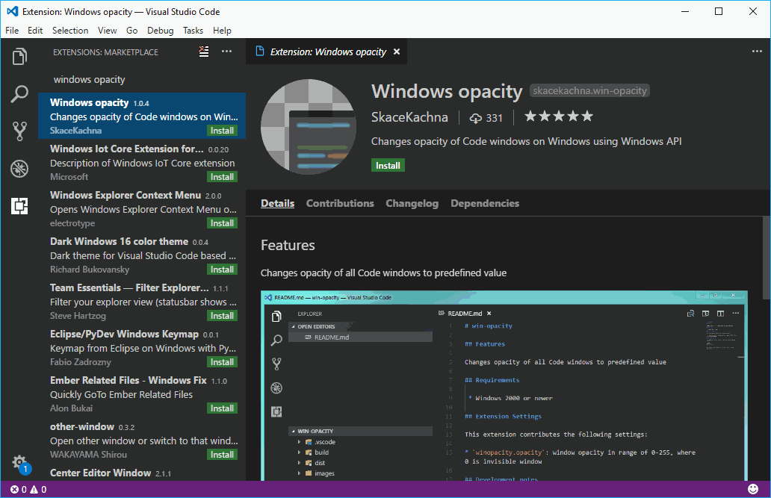Switch to the Changelog tab
Viewport: 771px width, 498px height.
[412, 202]
